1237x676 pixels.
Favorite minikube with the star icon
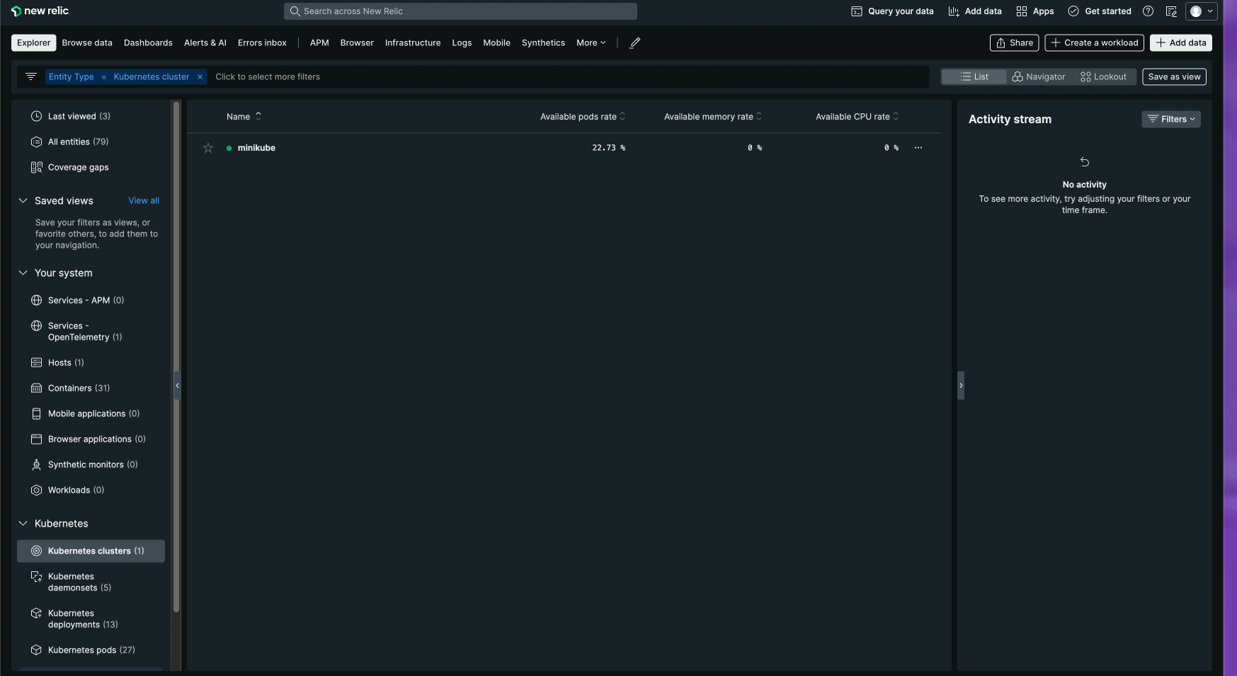(208, 148)
